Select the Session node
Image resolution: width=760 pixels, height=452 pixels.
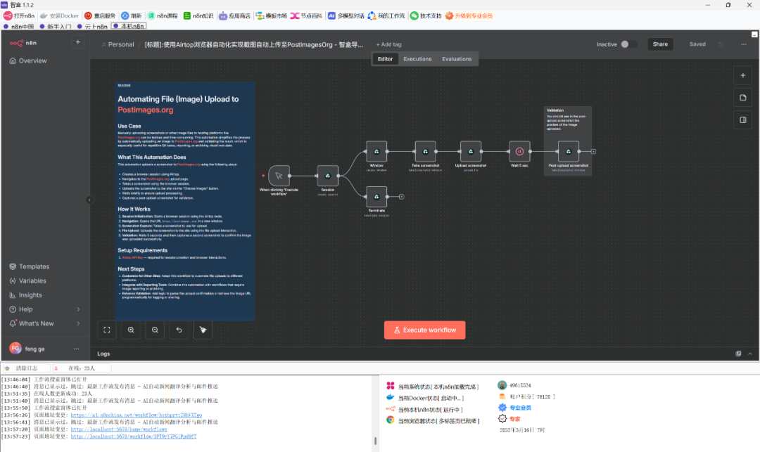tap(328, 176)
